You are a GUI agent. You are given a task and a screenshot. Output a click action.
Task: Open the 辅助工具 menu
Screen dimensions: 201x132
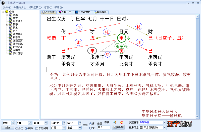coord(35,8)
